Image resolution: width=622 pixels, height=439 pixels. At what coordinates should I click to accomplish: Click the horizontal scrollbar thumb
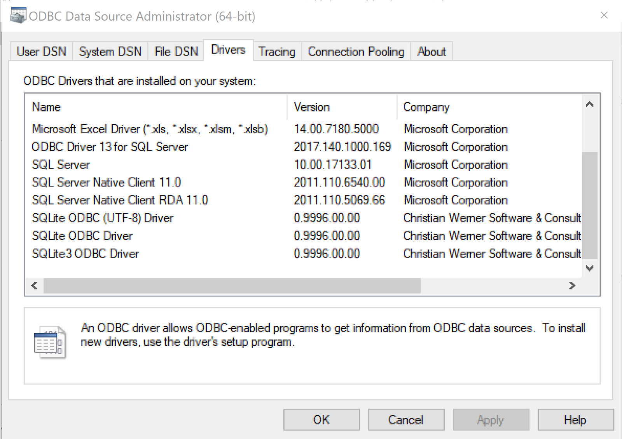pyautogui.click(x=232, y=286)
